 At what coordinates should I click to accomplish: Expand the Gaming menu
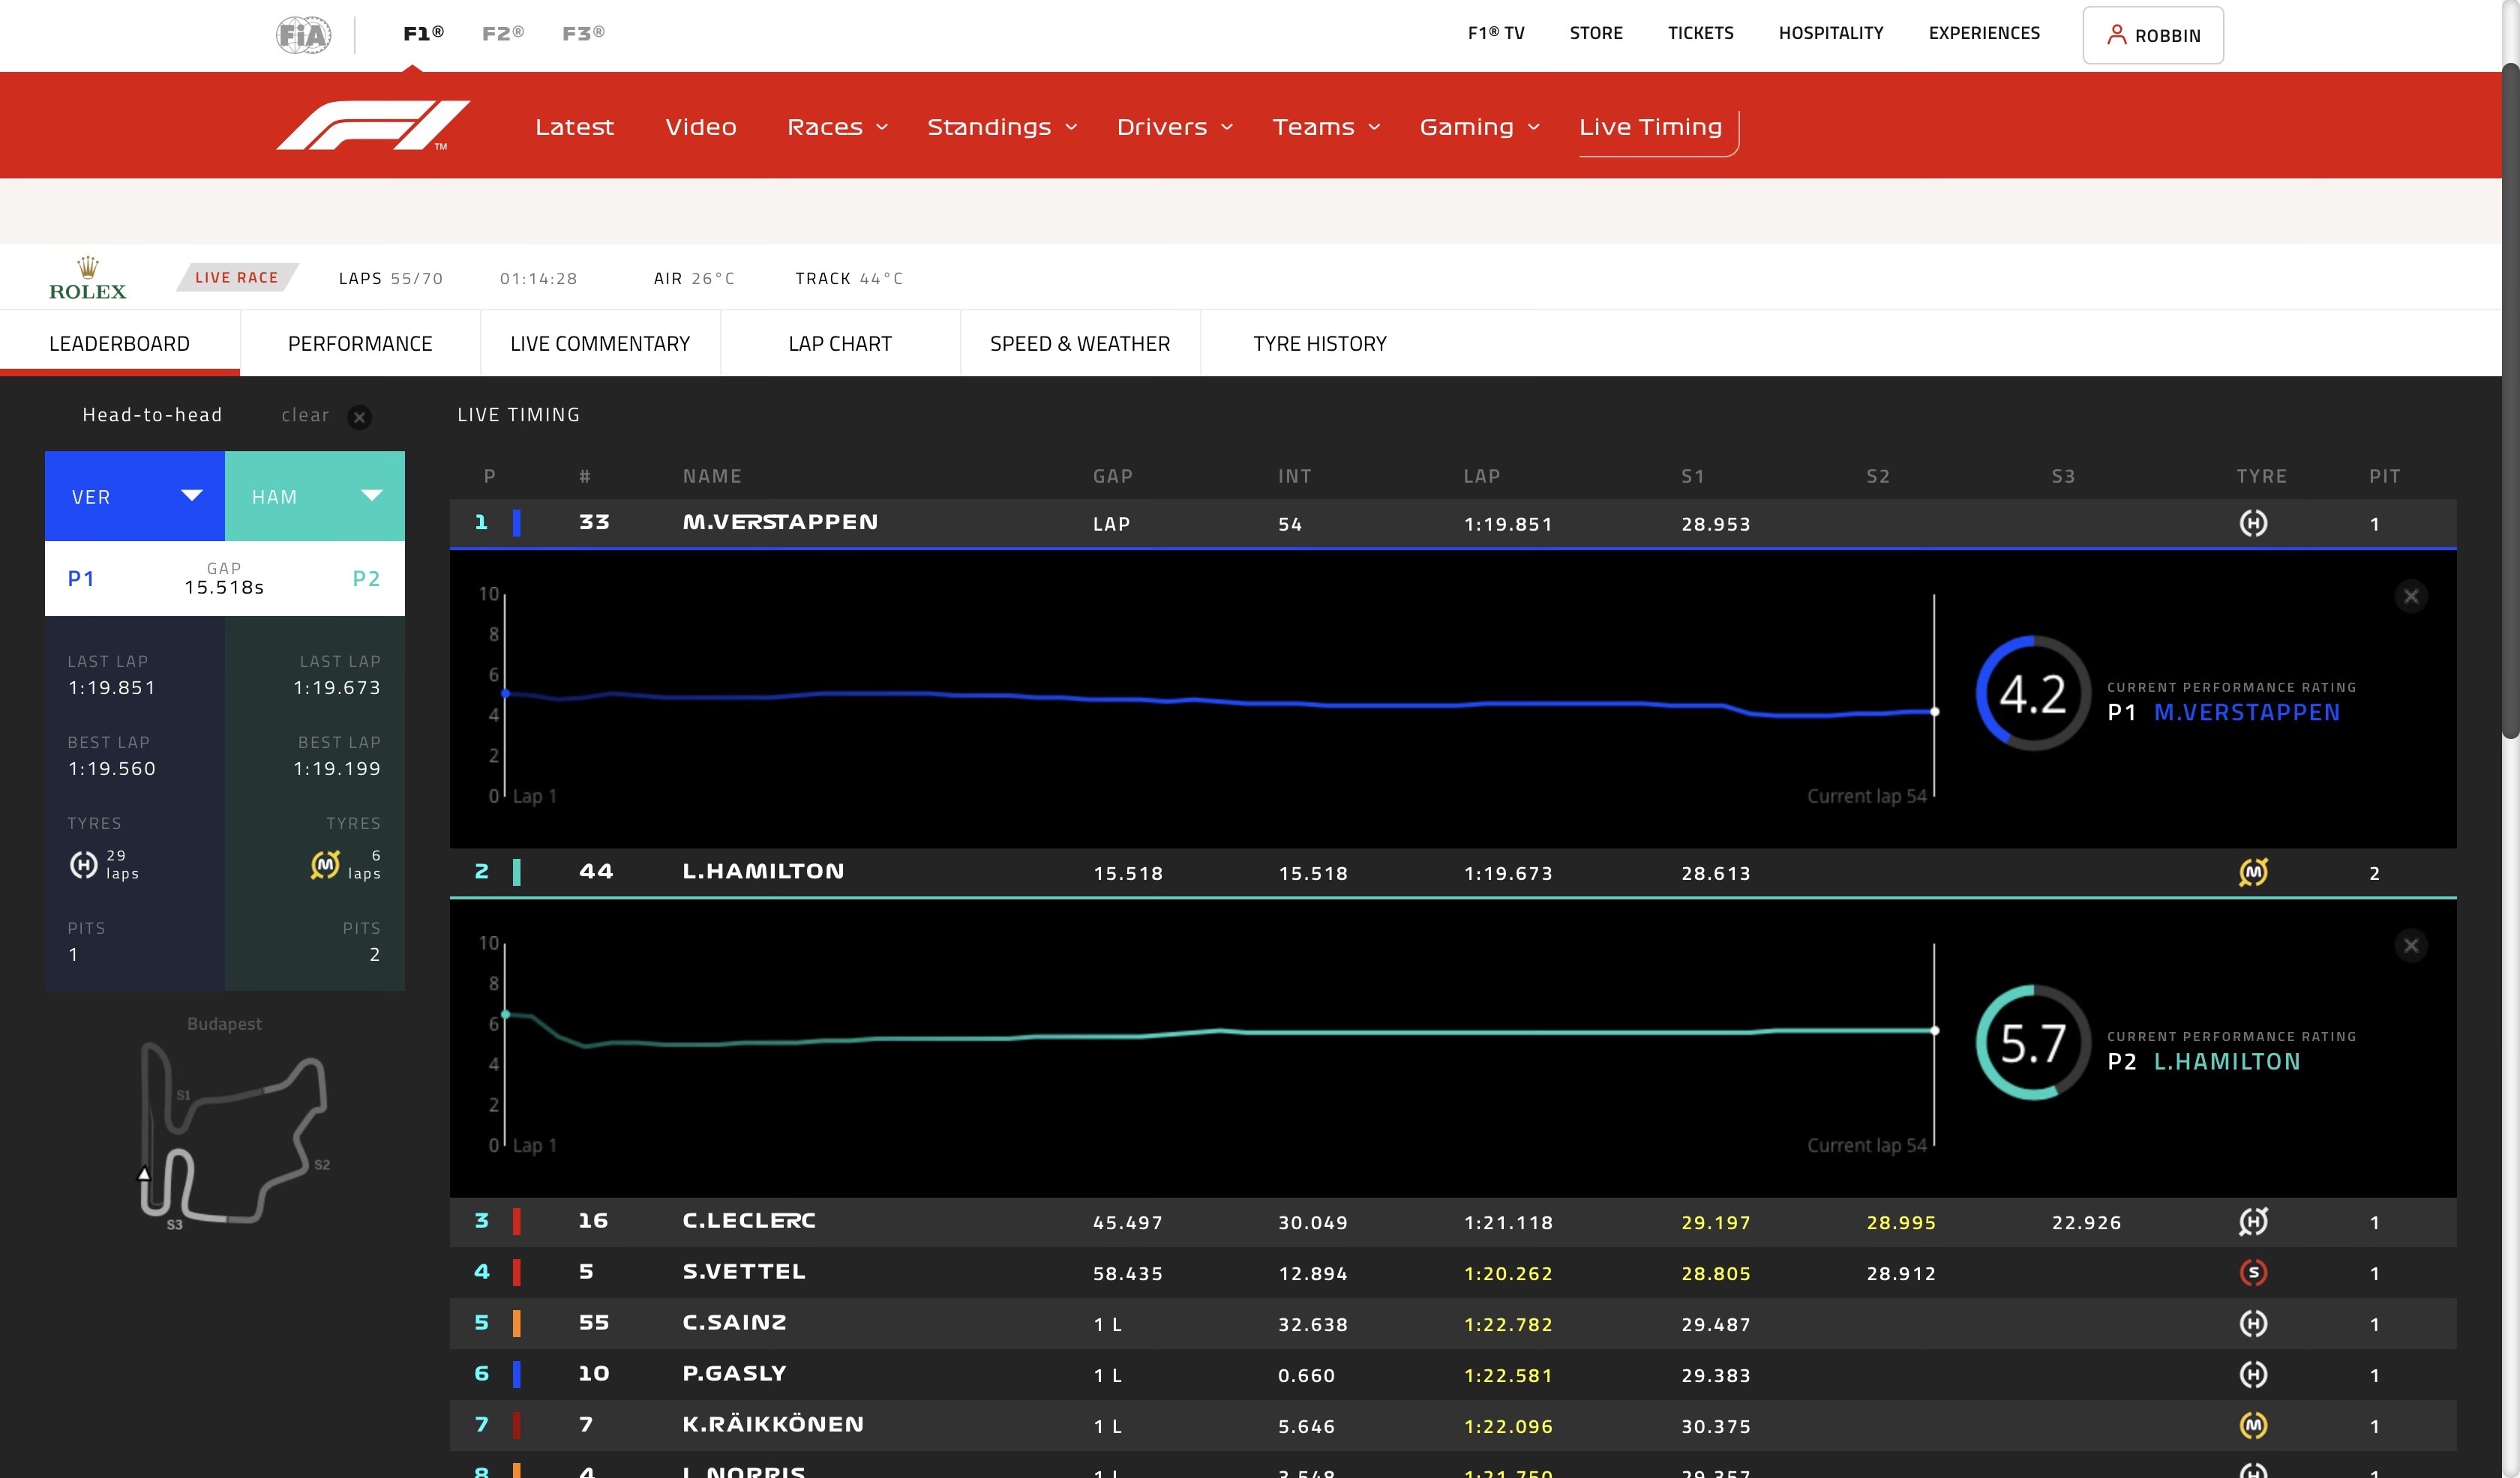point(1480,127)
